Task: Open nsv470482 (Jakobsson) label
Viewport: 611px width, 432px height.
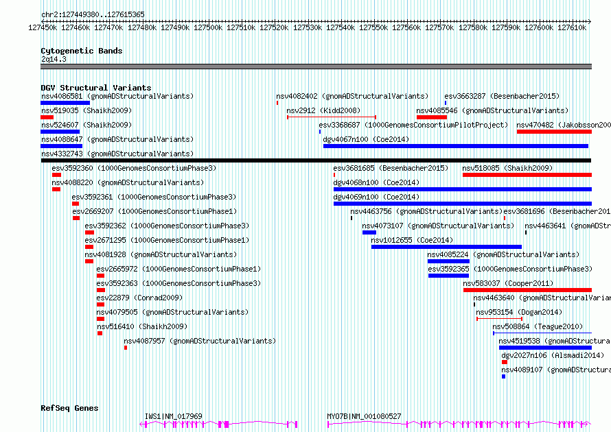Action: tap(564, 125)
